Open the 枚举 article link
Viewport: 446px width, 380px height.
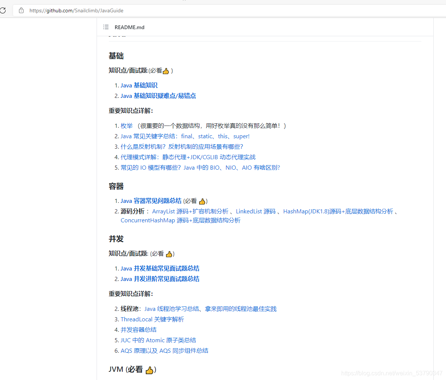(126, 126)
